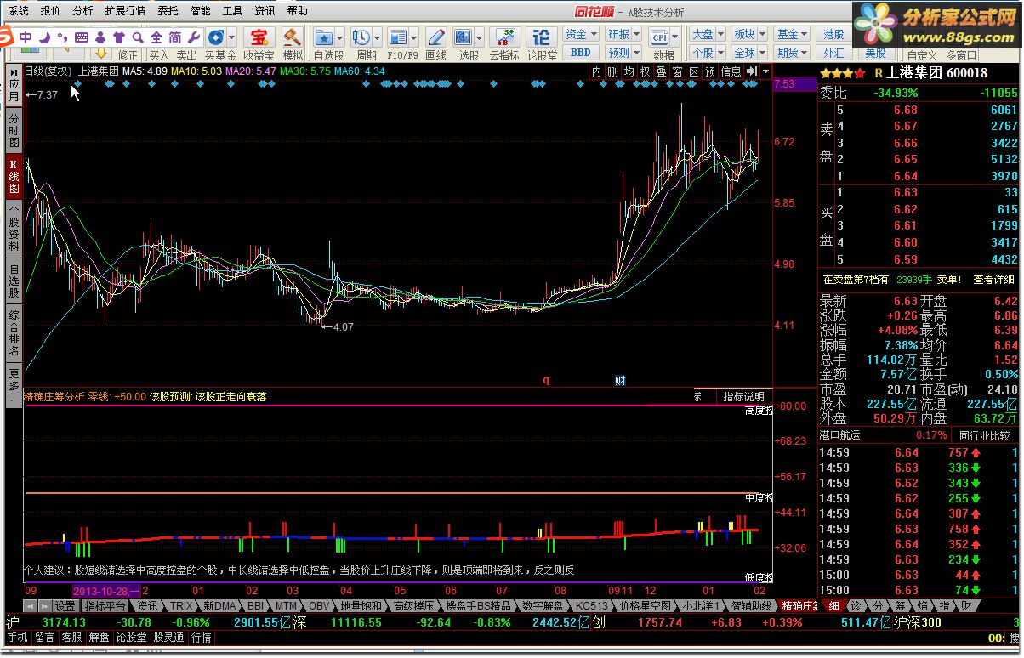Click the 均 moving average icon
Screen dimensions: 1024x658
click(629, 72)
